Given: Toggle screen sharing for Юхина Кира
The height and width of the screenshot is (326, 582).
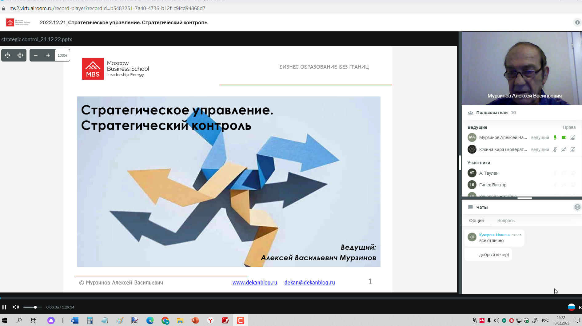Looking at the screenshot, I should [x=573, y=149].
